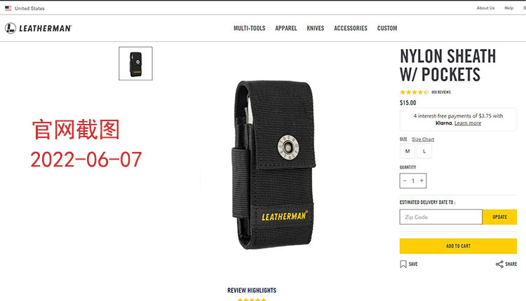Click the Share icon
The image size is (526, 301).
499,264
